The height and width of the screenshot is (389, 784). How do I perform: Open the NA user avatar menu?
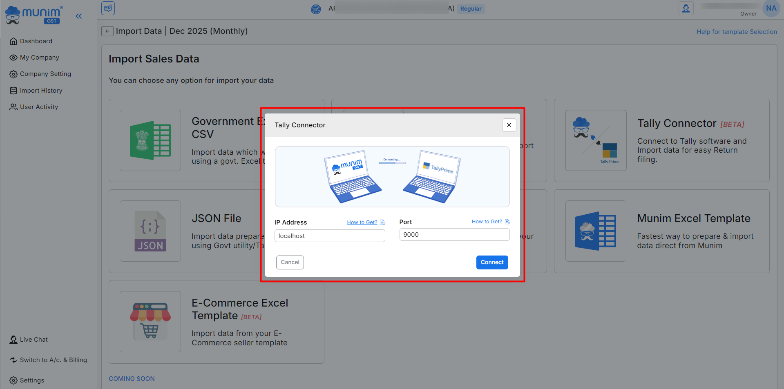click(x=771, y=8)
